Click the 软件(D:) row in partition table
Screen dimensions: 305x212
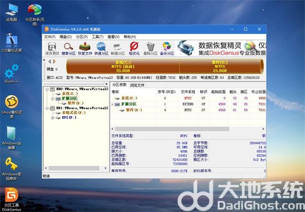(x=188, y=110)
